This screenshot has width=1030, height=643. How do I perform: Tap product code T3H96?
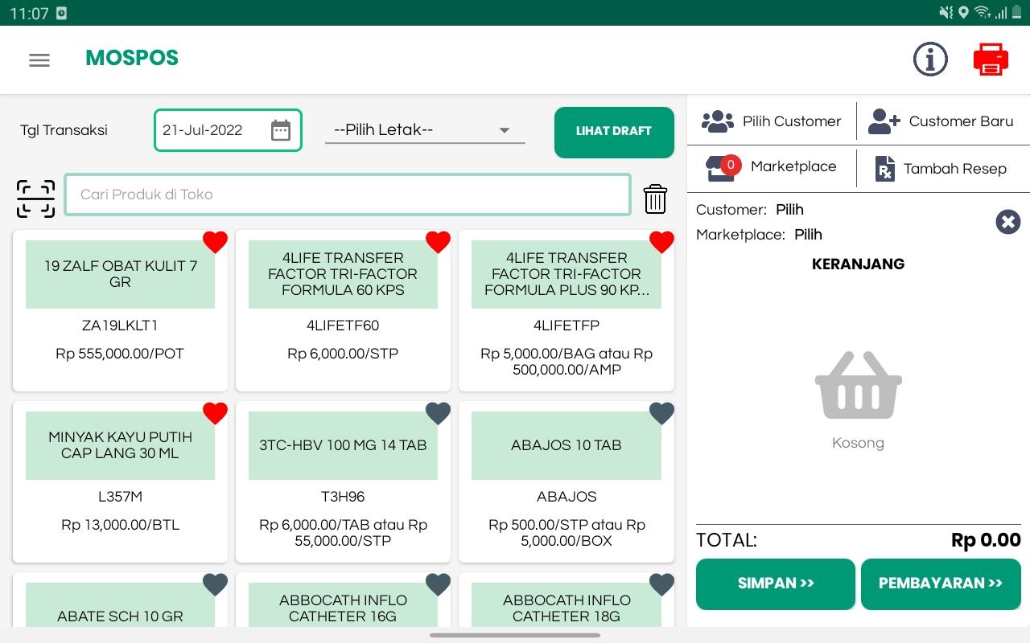tap(343, 497)
